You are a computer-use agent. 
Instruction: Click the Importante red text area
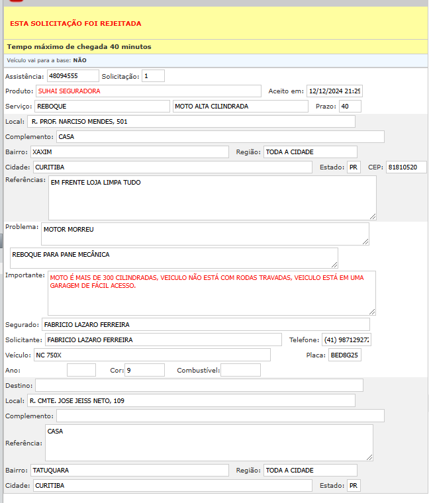coord(211,293)
